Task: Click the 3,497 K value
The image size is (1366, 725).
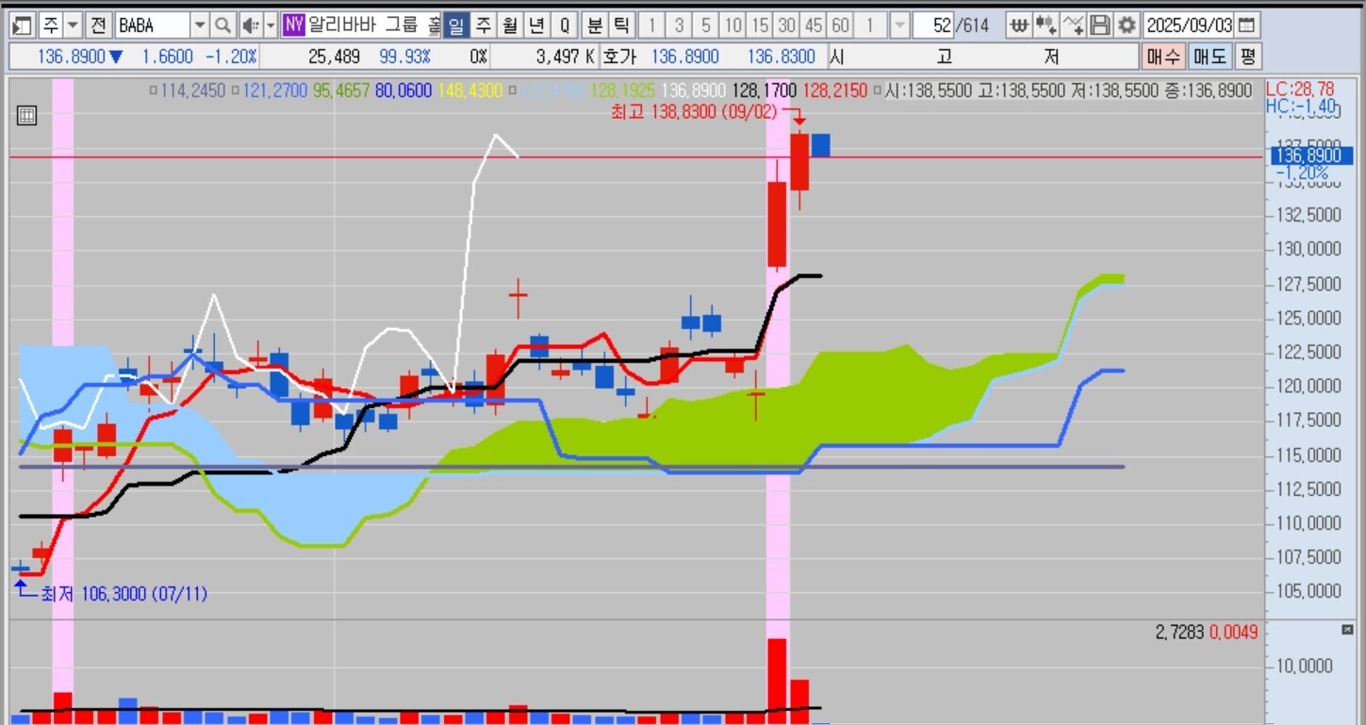Action: [566, 57]
